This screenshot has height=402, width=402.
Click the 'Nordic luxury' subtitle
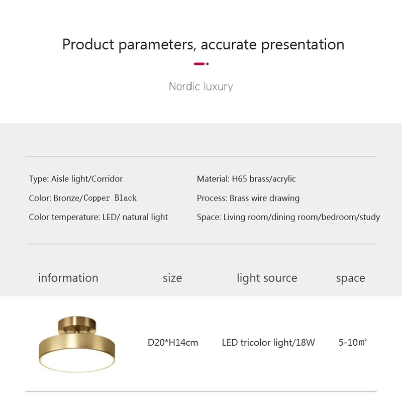coord(200,86)
